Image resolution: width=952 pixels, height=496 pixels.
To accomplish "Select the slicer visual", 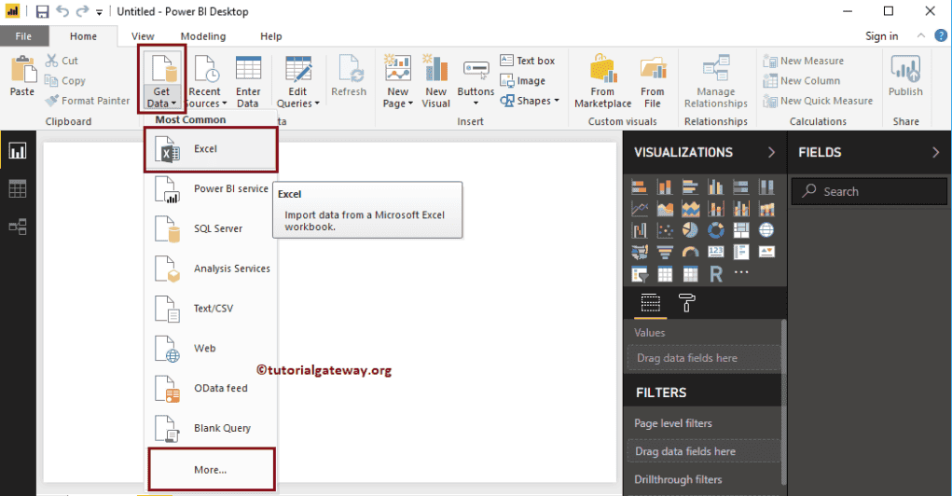I will point(640,274).
